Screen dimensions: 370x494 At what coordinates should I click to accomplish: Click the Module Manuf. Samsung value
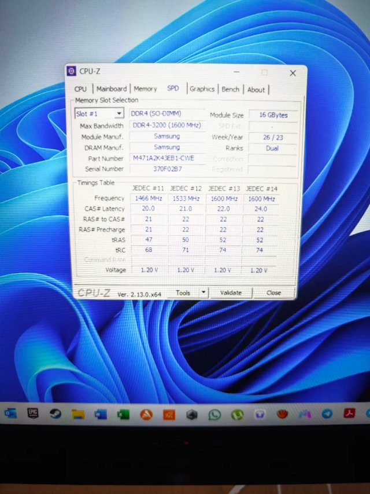point(167,136)
